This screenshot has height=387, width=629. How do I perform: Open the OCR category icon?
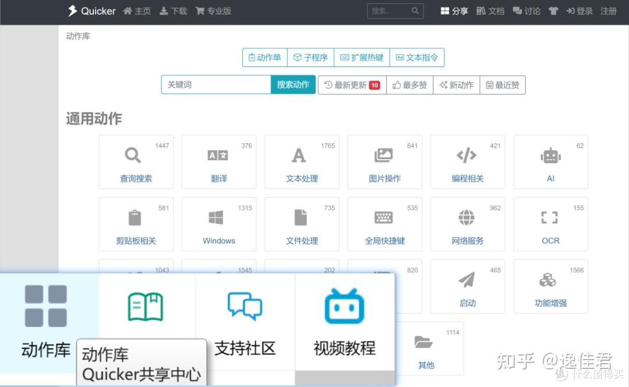(x=550, y=217)
